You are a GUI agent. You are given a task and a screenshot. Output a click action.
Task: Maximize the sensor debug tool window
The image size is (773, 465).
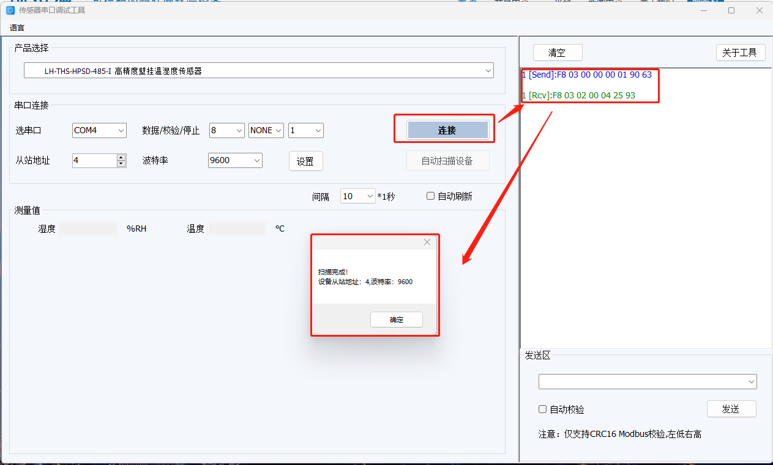(731, 10)
